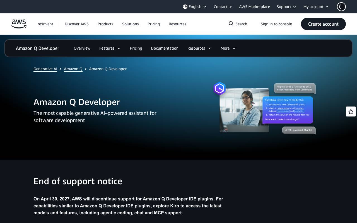The height and width of the screenshot is (223, 357).
Task: Open the Products menu
Action: coord(105,24)
